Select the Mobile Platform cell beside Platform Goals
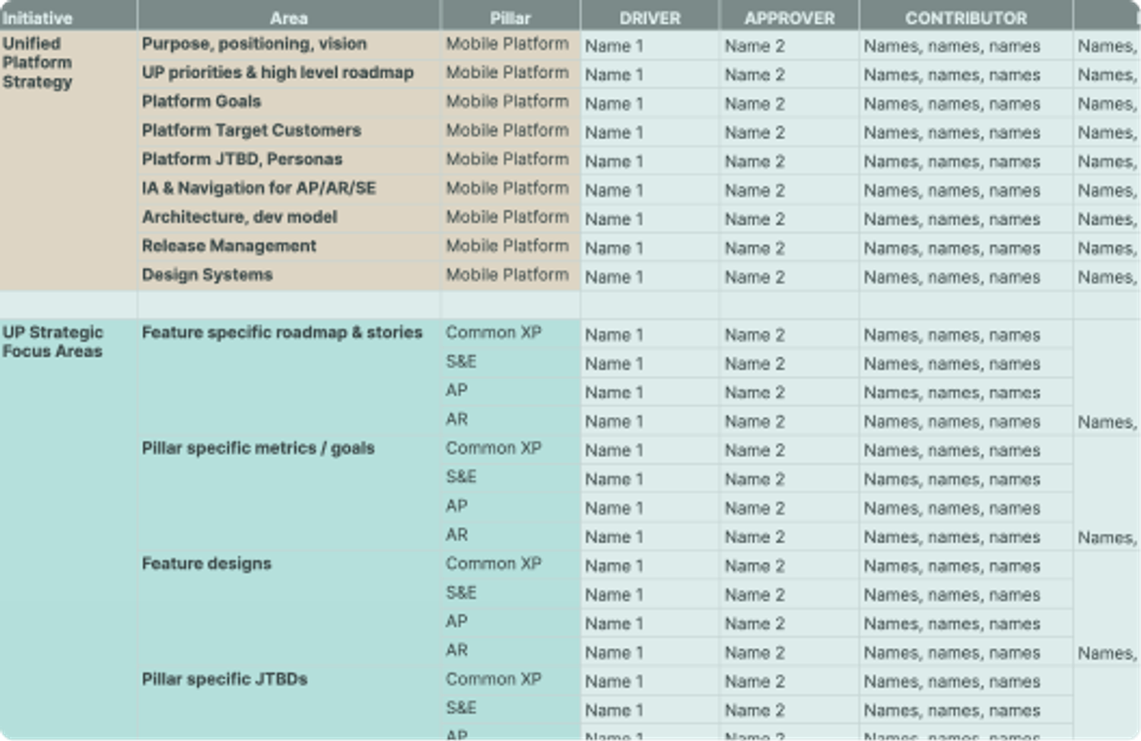Image resolution: width=1141 pixels, height=741 pixels. 507,101
